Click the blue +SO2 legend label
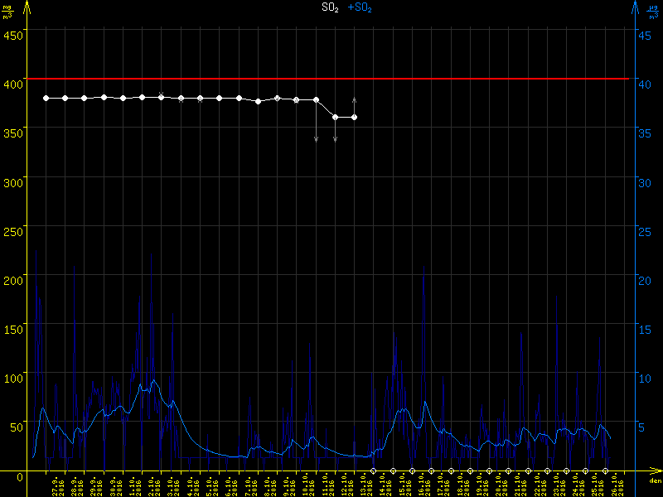Screen dimensions: 663x497 (360, 7)
